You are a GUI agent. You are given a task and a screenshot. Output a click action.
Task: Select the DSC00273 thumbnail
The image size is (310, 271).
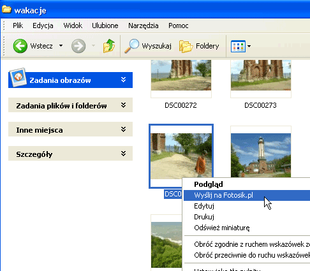click(x=261, y=78)
